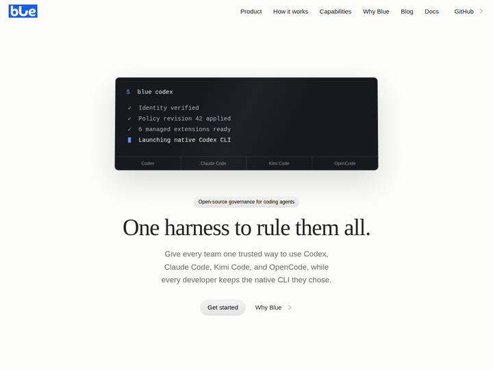Switch to the Codex terminal tab
This screenshot has height=370, width=493.
[148, 163]
